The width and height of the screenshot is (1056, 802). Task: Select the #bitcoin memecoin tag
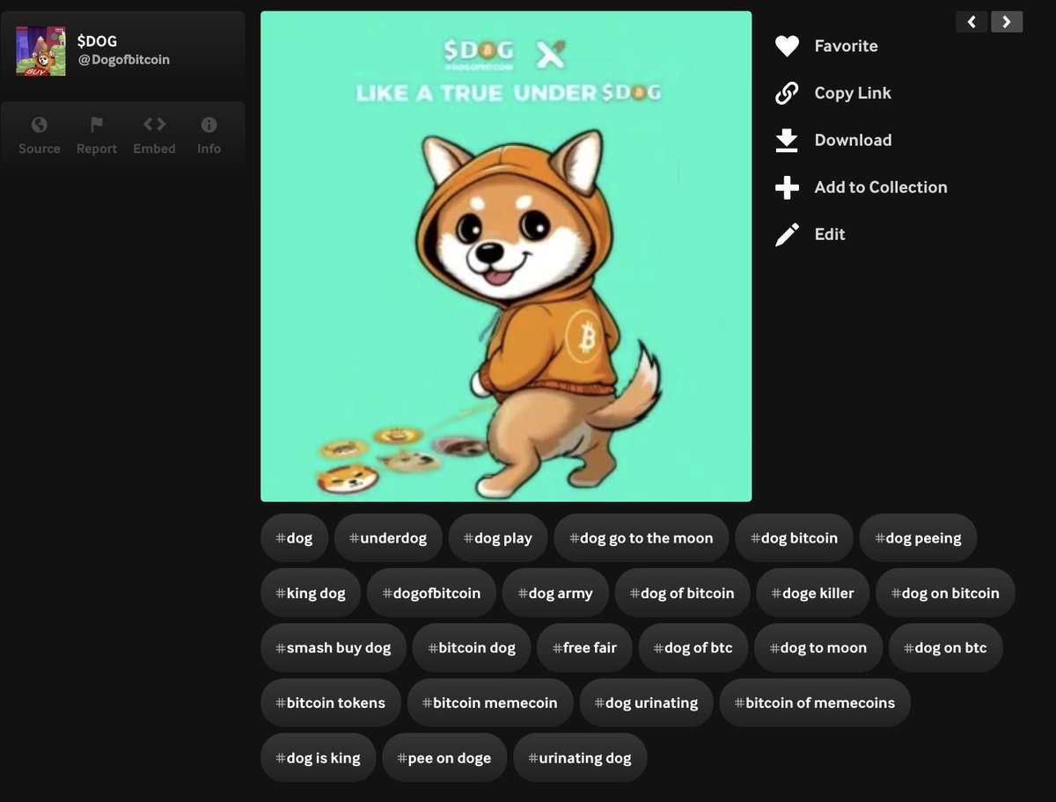coord(490,703)
